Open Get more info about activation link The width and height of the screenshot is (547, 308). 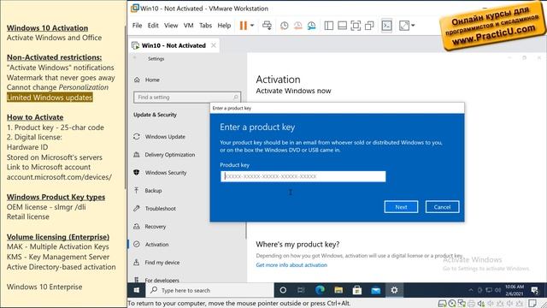291,265
